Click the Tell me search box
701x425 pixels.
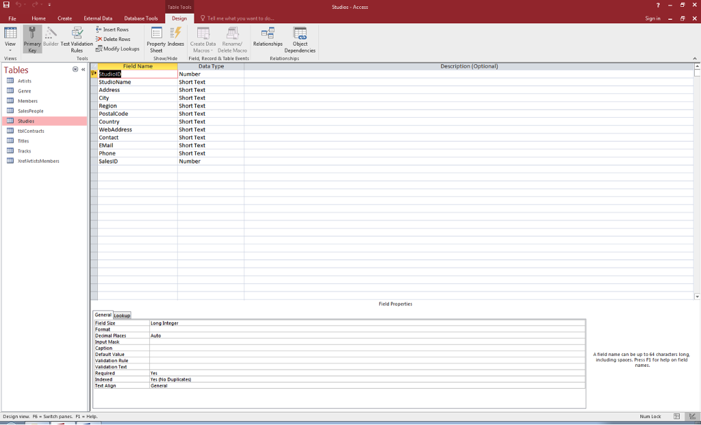click(240, 18)
